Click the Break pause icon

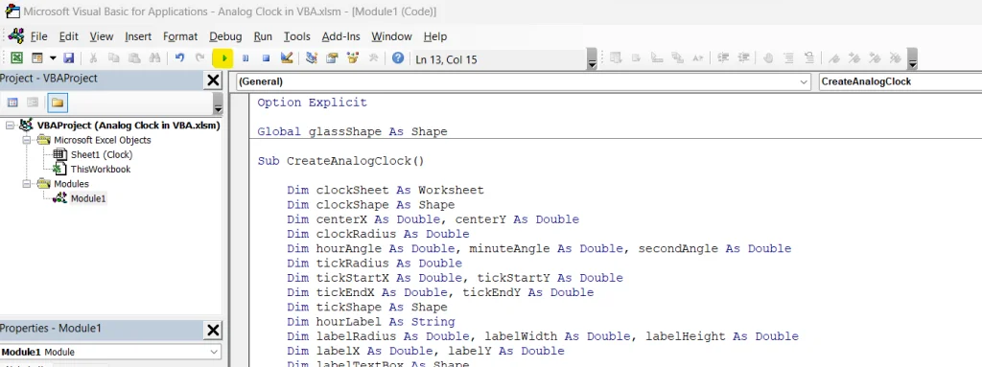245,58
